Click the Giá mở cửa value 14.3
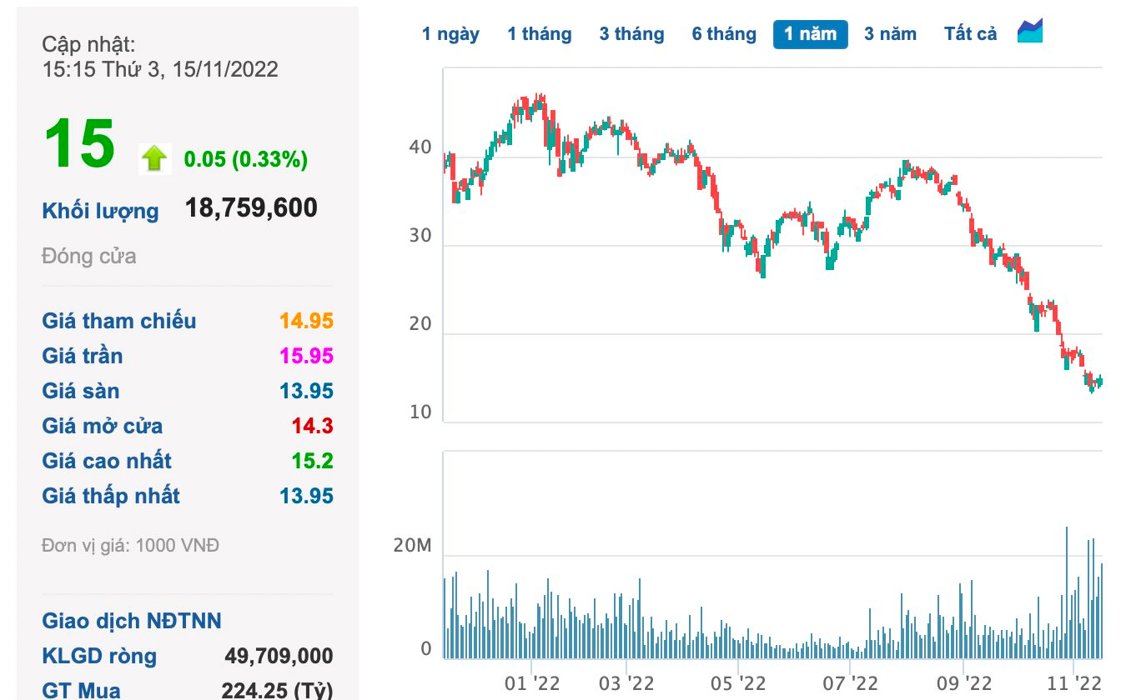The height and width of the screenshot is (700, 1126). pyautogui.click(x=312, y=426)
